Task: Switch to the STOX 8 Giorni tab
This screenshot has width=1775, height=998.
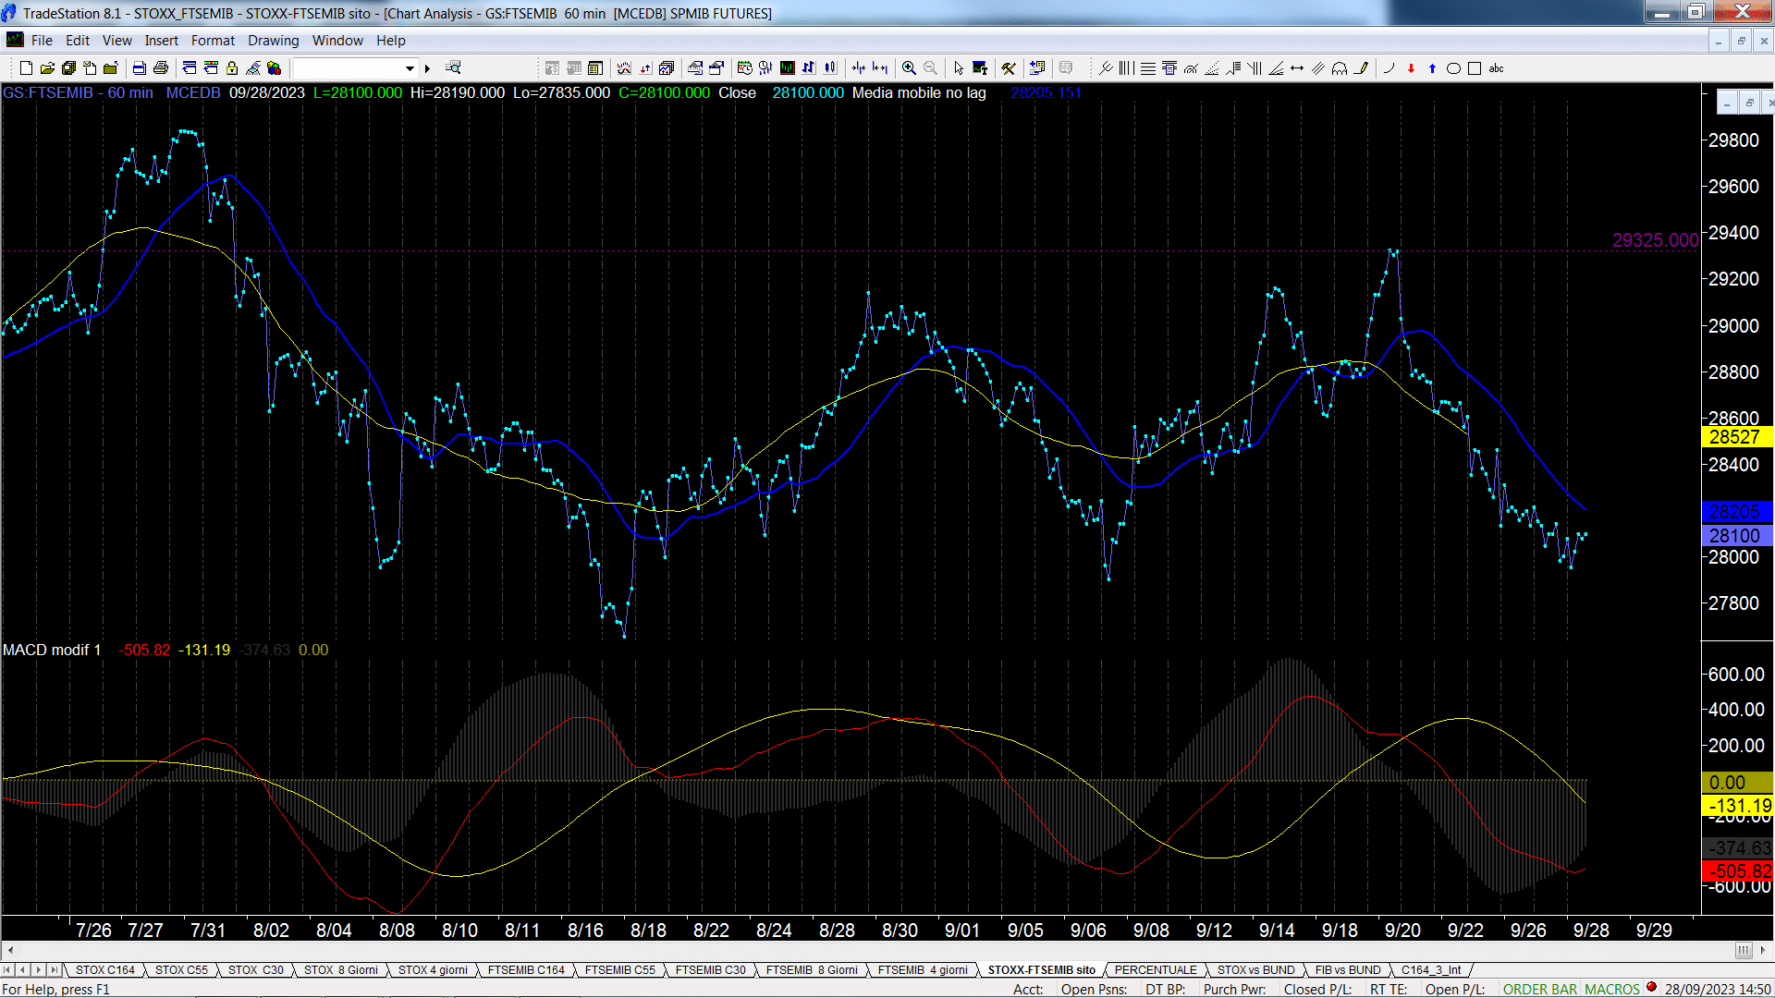Action: (x=341, y=969)
